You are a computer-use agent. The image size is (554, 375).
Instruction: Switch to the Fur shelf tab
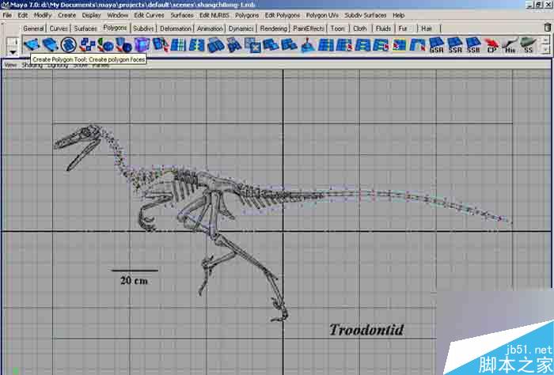click(403, 28)
